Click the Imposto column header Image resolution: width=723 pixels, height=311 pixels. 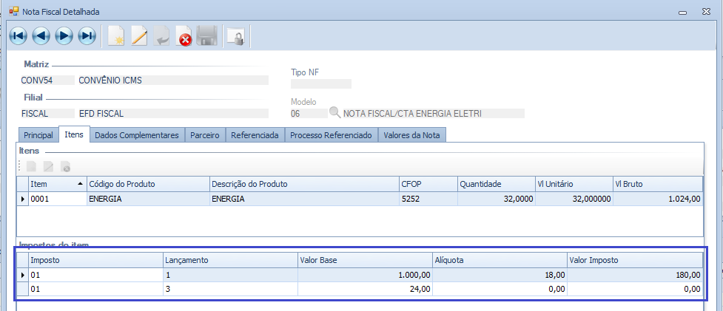pos(96,260)
